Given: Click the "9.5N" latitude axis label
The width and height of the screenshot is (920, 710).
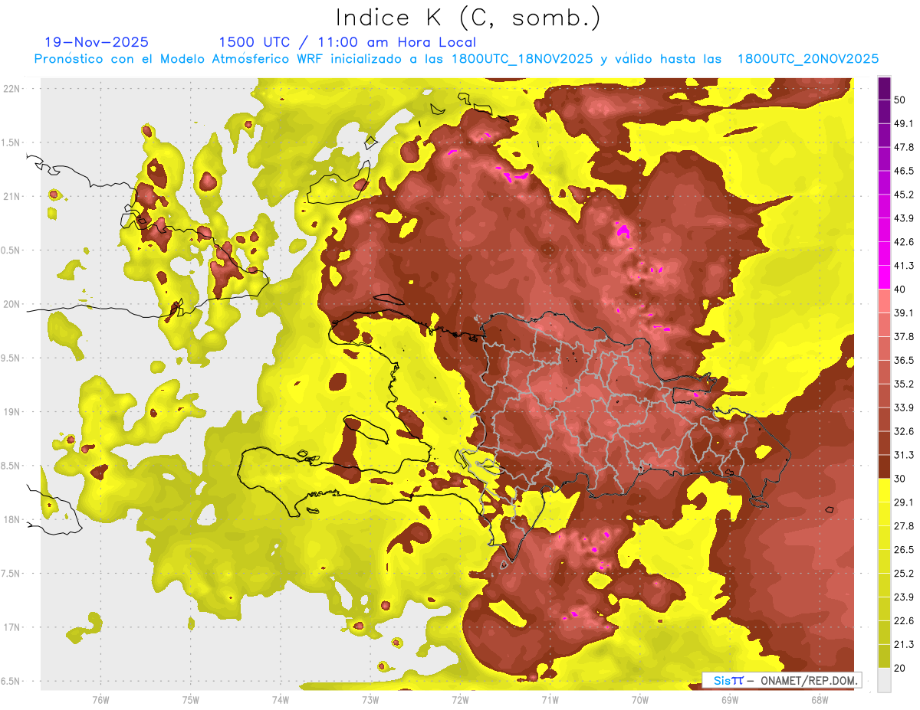Looking at the screenshot, I should click(11, 358).
